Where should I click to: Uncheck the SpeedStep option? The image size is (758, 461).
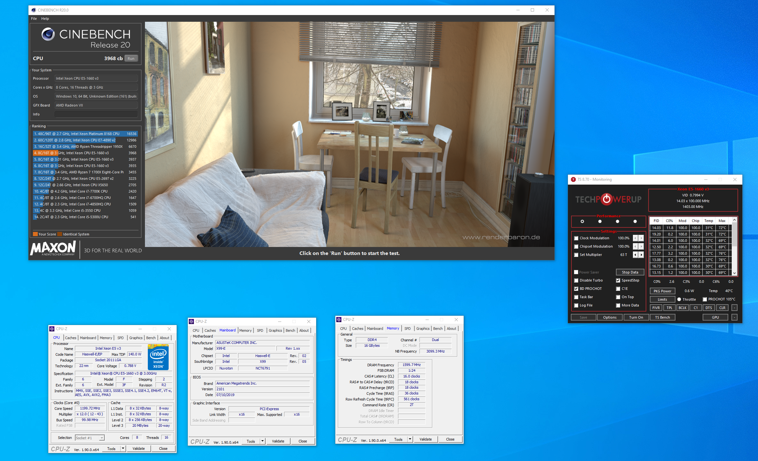(x=618, y=281)
